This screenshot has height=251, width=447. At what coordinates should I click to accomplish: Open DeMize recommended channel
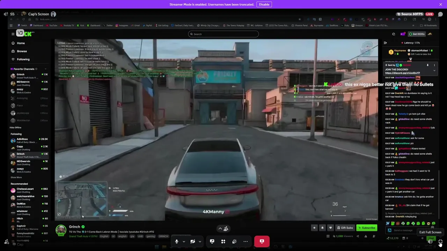(29, 205)
